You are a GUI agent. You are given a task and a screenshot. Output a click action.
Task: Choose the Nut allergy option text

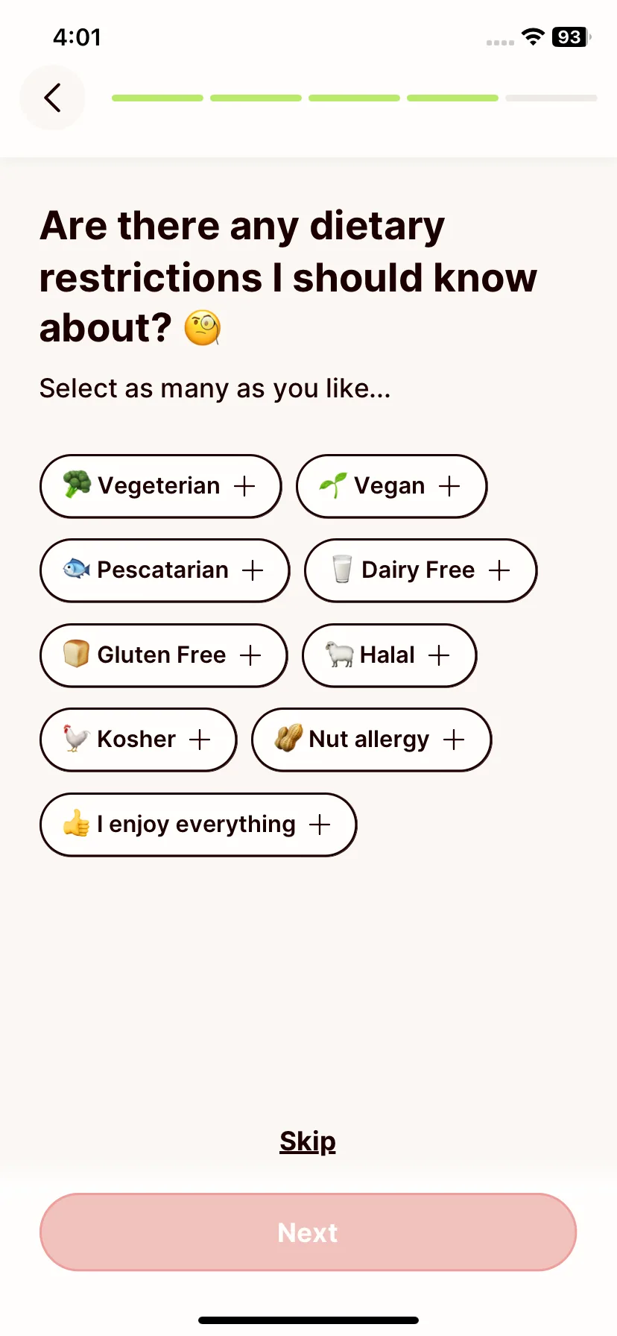coord(369,740)
